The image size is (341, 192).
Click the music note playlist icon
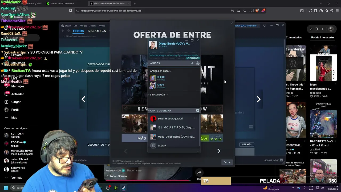(x=310, y=11)
